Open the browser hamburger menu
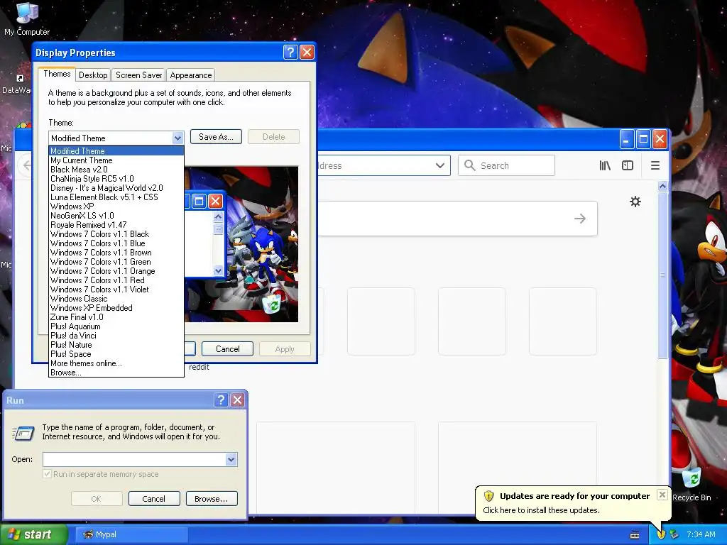 click(x=655, y=165)
